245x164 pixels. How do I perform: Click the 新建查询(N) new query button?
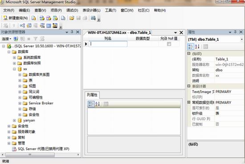pos(15,18)
